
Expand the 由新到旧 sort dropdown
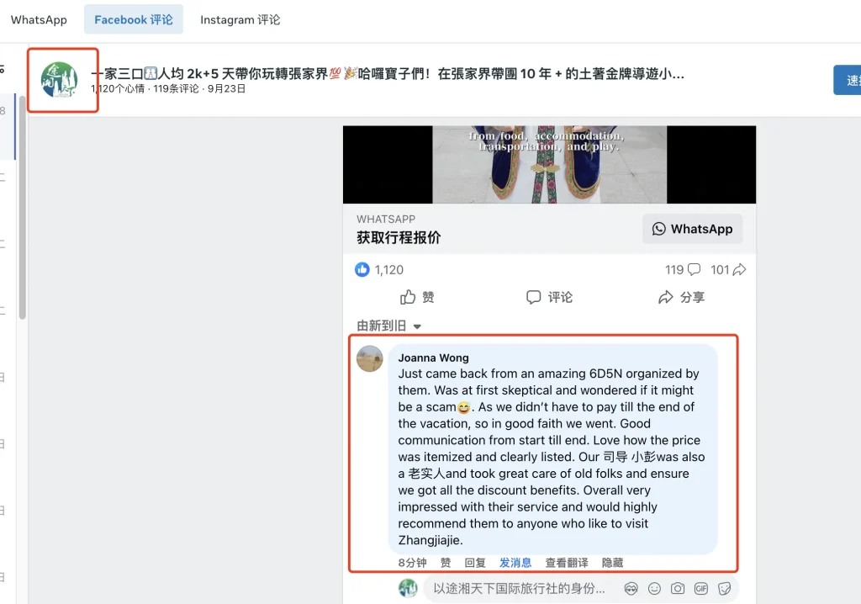tap(388, 326)
